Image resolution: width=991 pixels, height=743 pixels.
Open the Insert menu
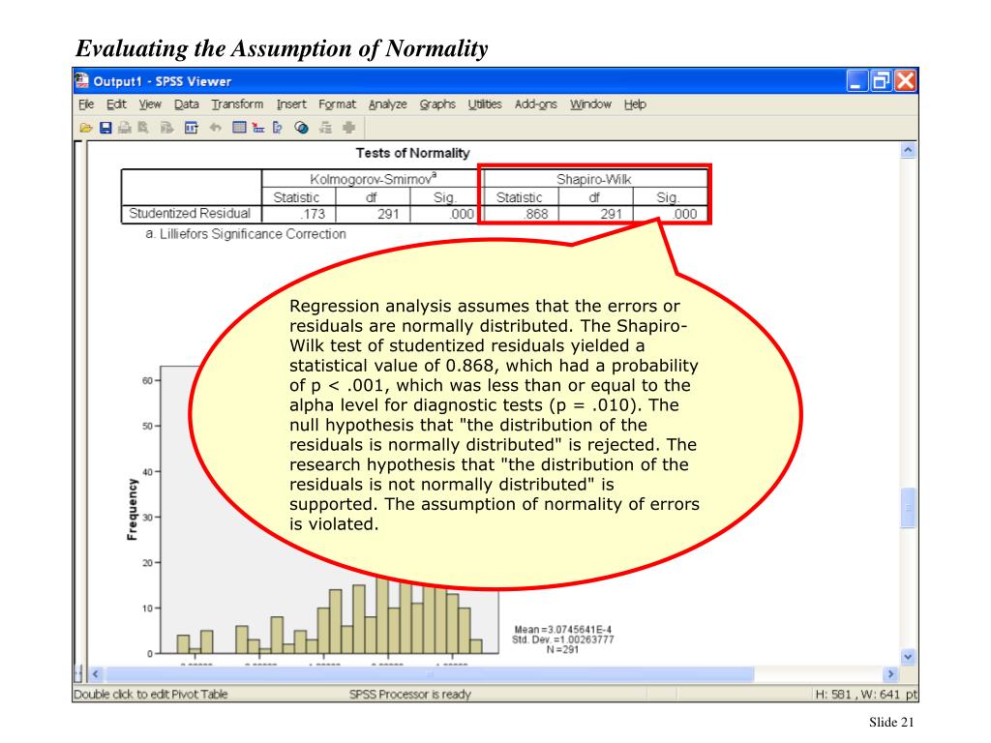tap(291, 104)
